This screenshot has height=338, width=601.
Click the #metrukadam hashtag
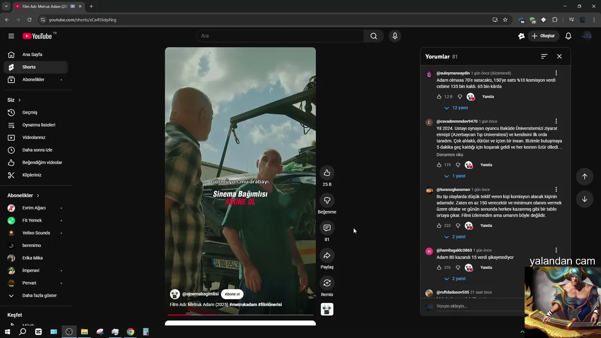click(243, 305)
